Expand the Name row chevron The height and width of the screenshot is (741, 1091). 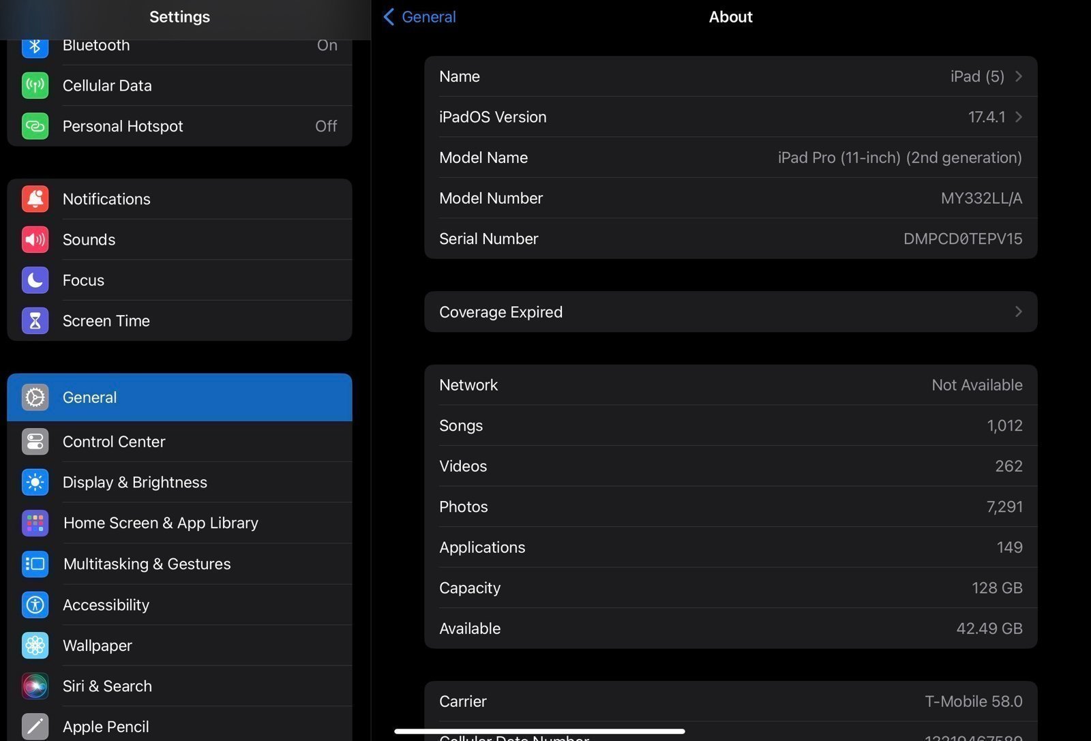point(1018,76)
